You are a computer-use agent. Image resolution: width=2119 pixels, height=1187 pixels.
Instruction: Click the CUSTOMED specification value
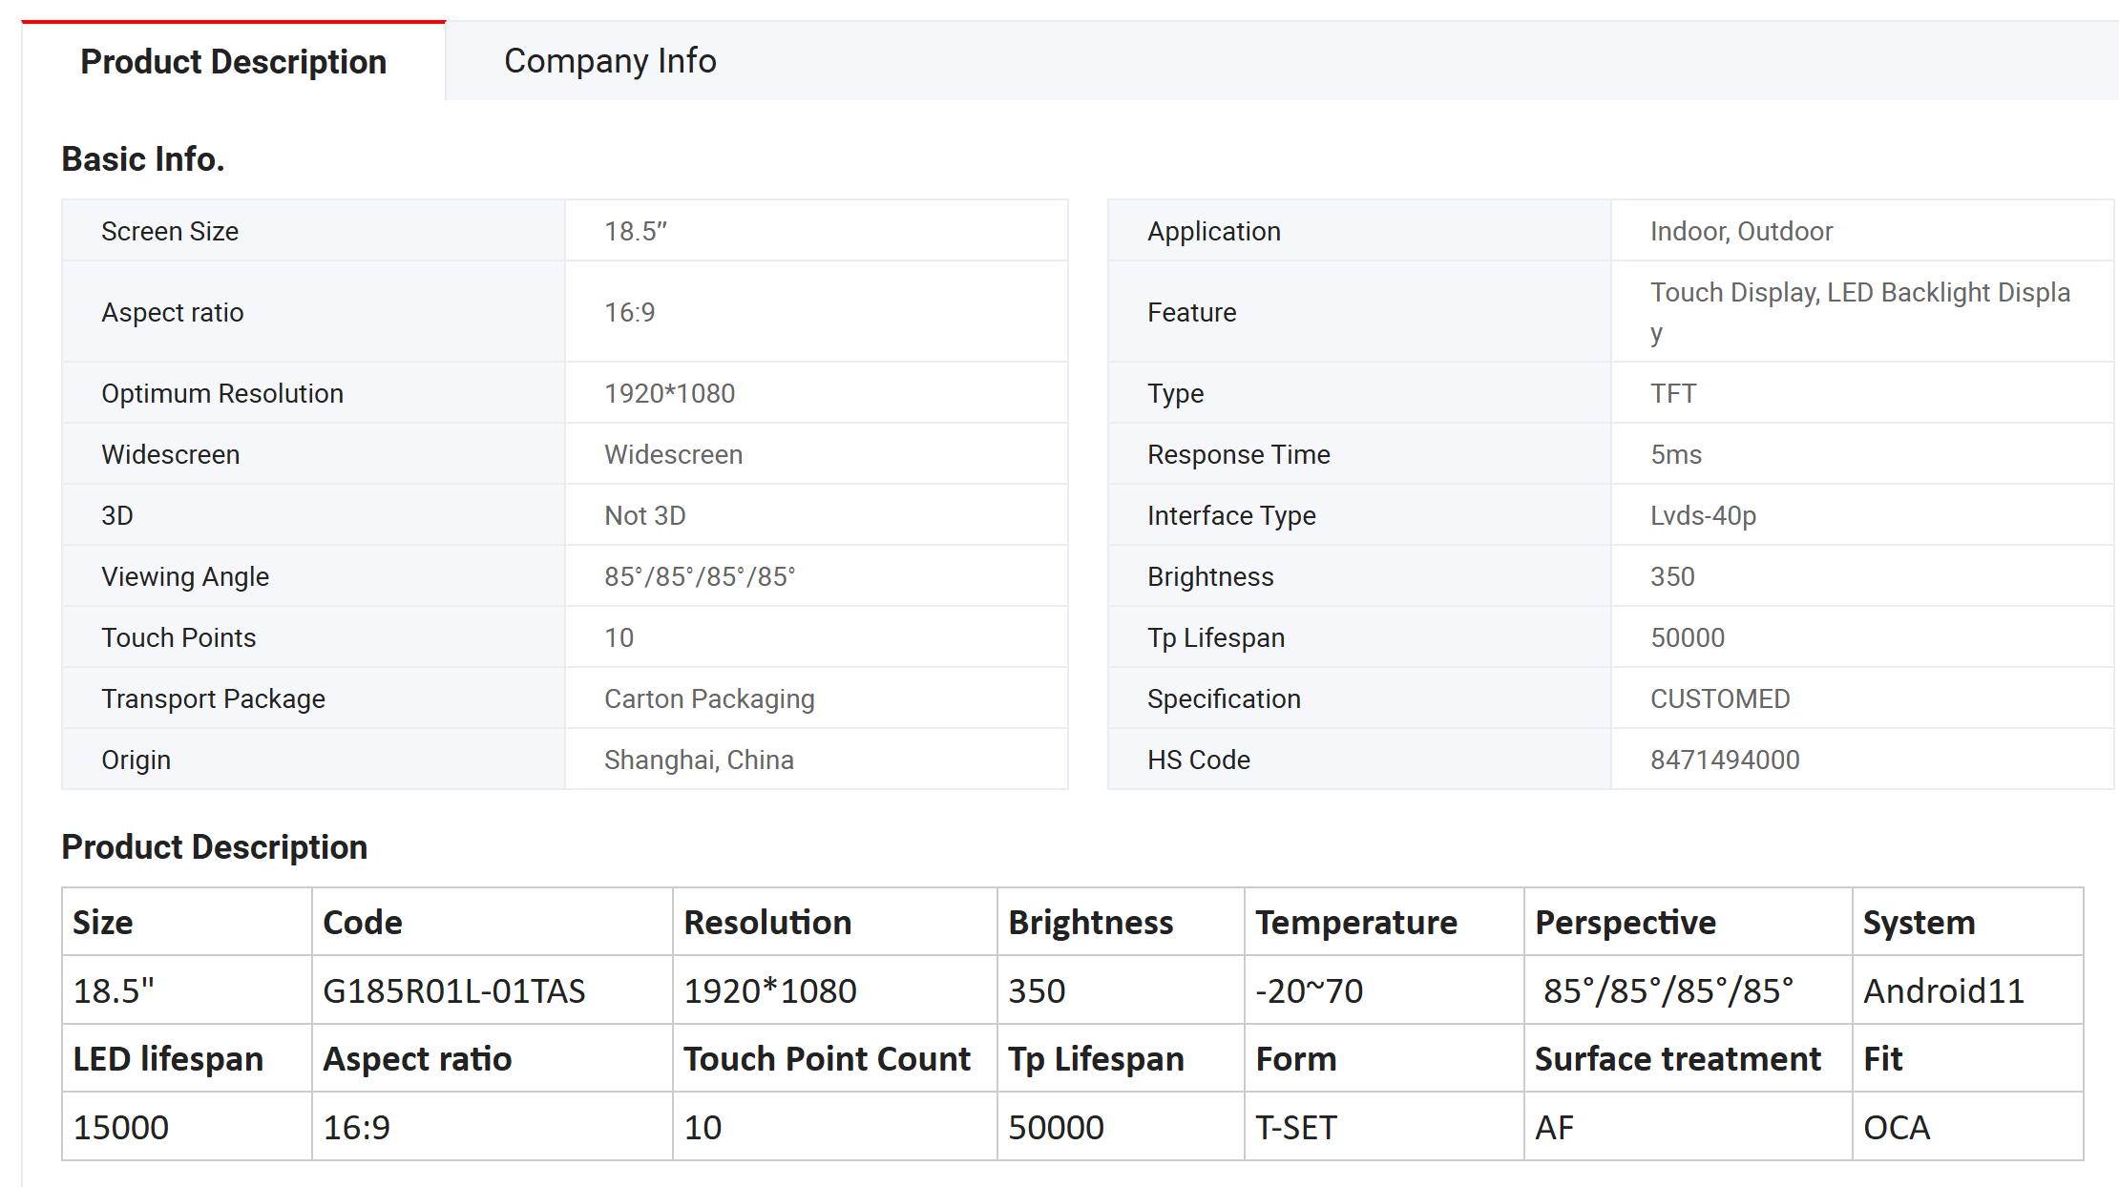point(1720,698)
